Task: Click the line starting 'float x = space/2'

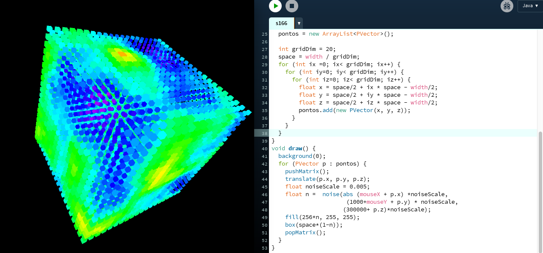Action: 368,87
